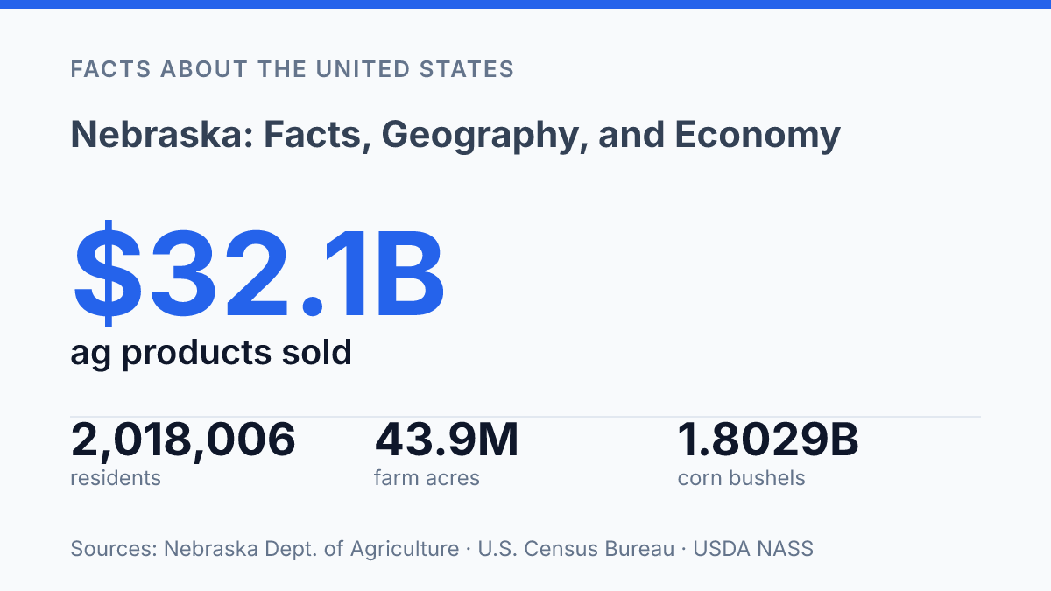Click 'Nebraska Dept. of Agriculture' source
The width and height of the screenshot is (1051, 591).
pyautogui.click(x=311, y=549)
